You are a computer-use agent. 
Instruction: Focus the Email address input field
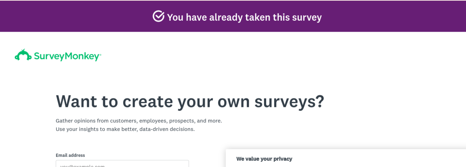[122, 164]
